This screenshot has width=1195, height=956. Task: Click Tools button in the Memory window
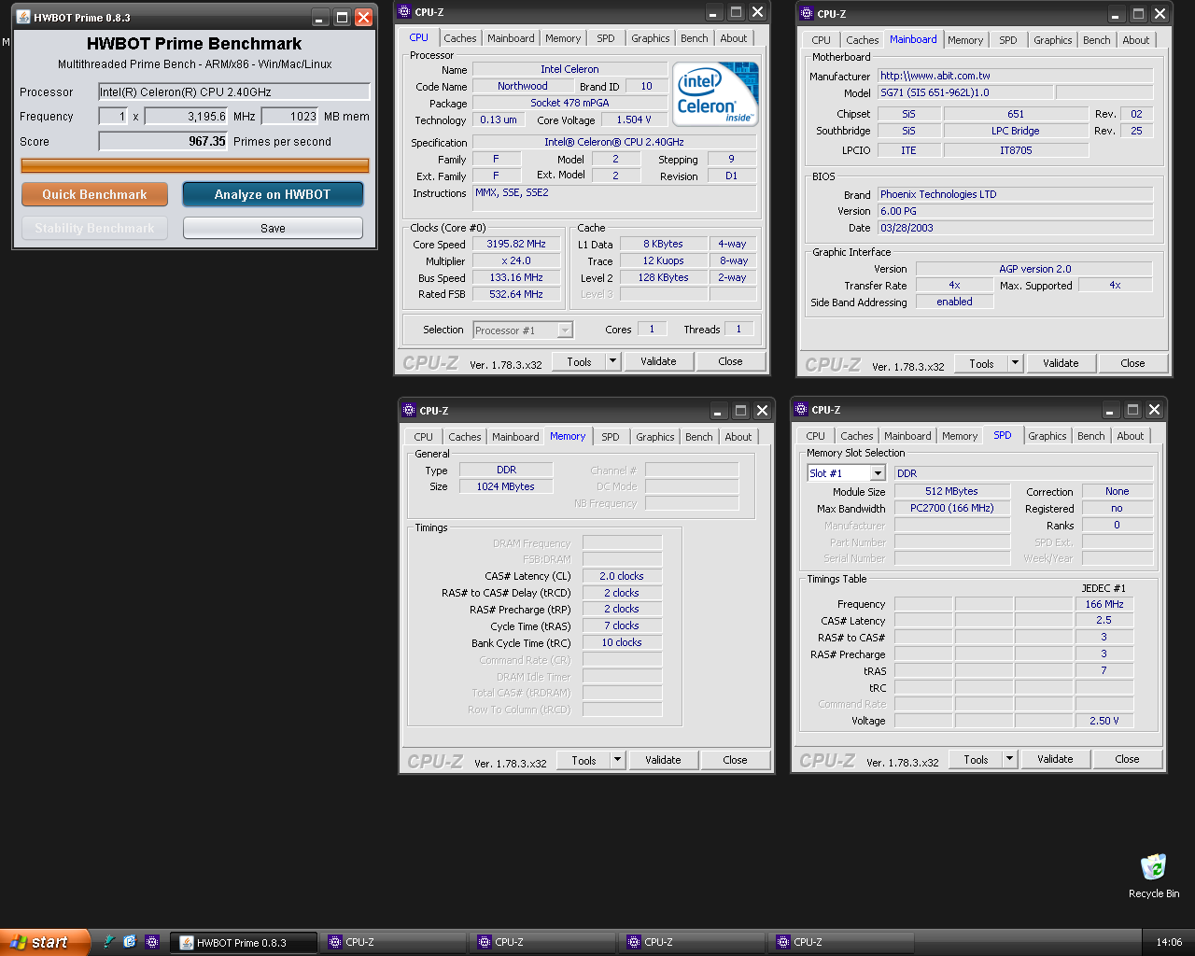(x=583, y=760)
